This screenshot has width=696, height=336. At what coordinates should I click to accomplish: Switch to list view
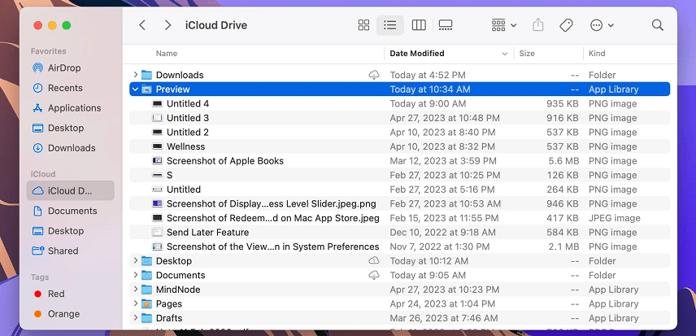click(389, 25)
